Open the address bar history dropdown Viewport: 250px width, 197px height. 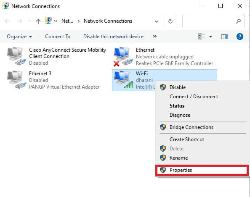click(x=157, y=21)
